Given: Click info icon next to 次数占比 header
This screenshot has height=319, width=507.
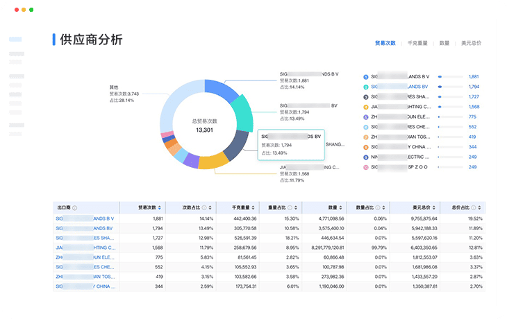Looking at the screenshot, I should tap(203, 207).
